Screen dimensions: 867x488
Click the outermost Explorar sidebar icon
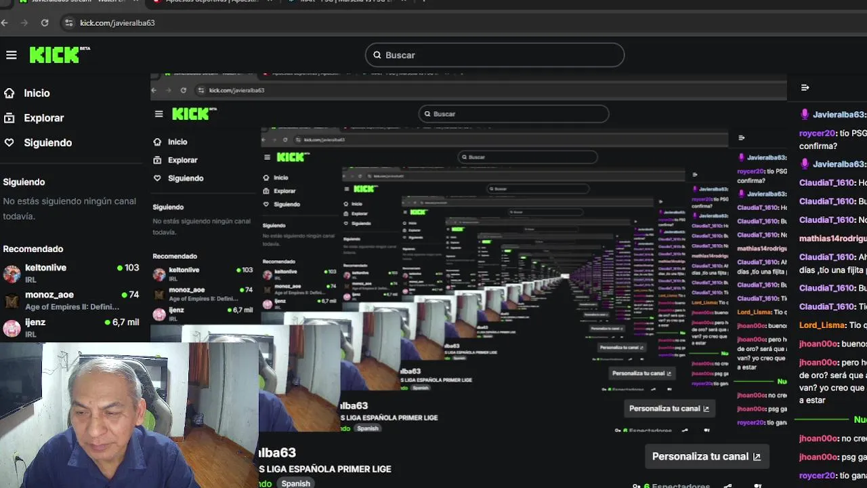point(9,118)
